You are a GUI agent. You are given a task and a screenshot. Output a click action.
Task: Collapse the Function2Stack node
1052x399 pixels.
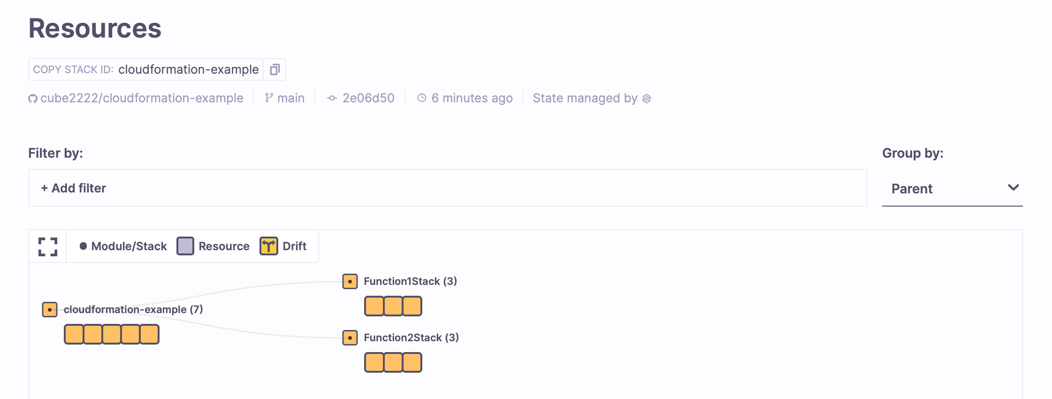(x=350, y=338)
